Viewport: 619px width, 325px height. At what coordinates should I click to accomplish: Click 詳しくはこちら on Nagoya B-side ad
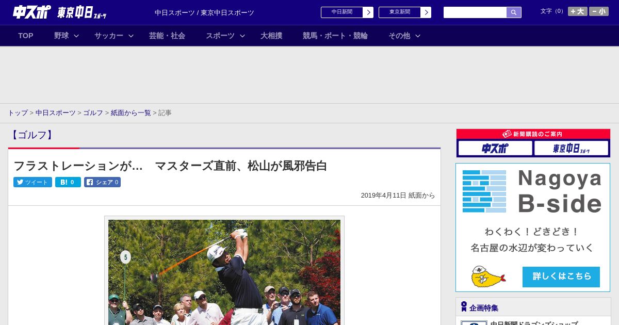click(x=561, y=277)
